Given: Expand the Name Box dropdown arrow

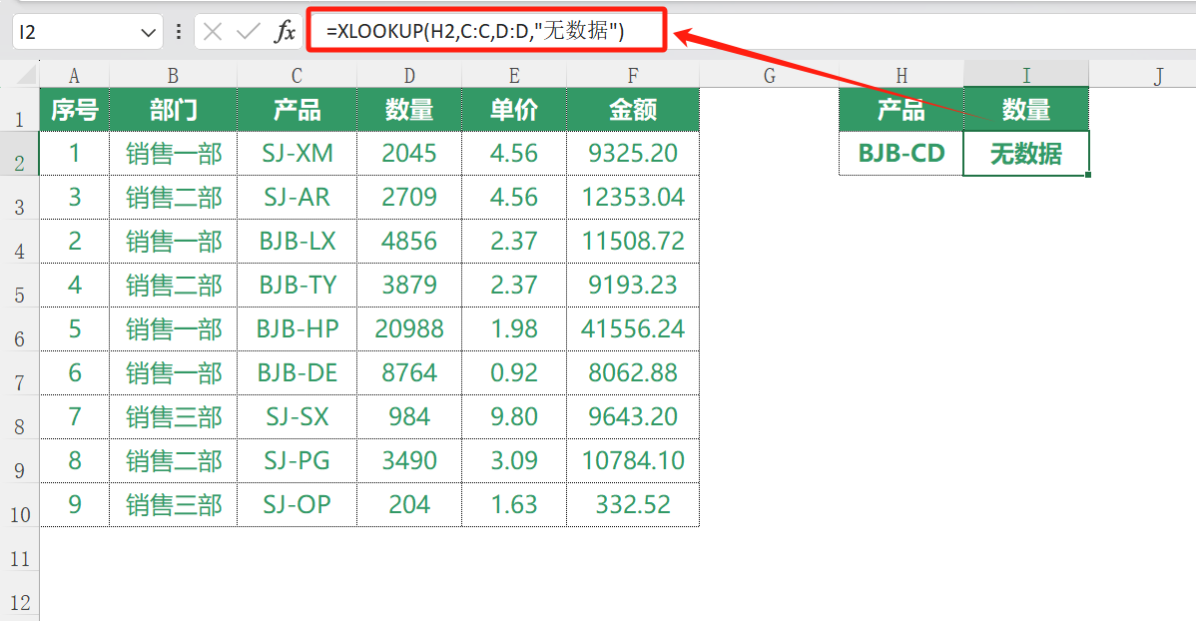Looking at the screenshot, I should [148, 33].
